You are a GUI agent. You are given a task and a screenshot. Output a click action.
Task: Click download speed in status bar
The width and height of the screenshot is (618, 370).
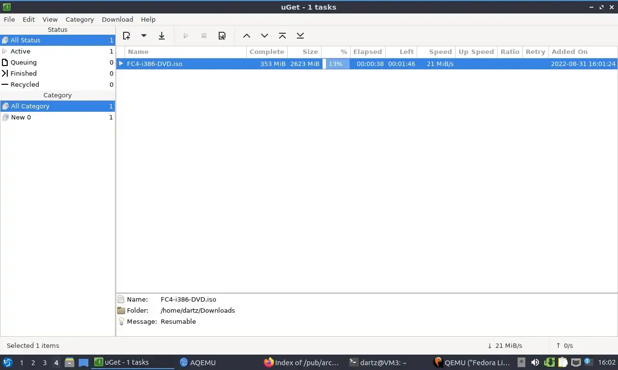505,345
